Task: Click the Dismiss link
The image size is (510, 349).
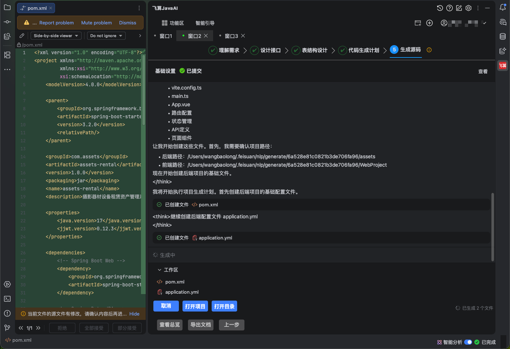Action: click(x=127, y=23)
